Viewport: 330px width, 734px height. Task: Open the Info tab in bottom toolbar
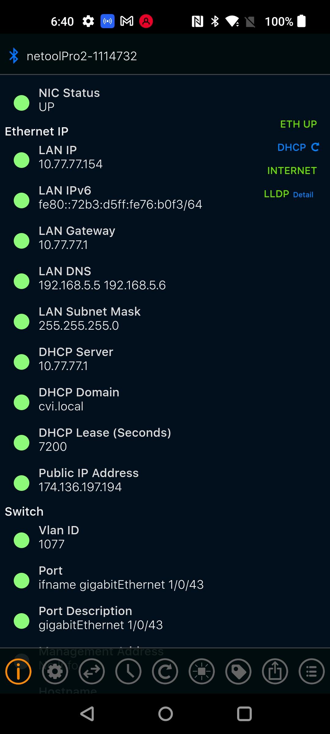coord(18,672)
